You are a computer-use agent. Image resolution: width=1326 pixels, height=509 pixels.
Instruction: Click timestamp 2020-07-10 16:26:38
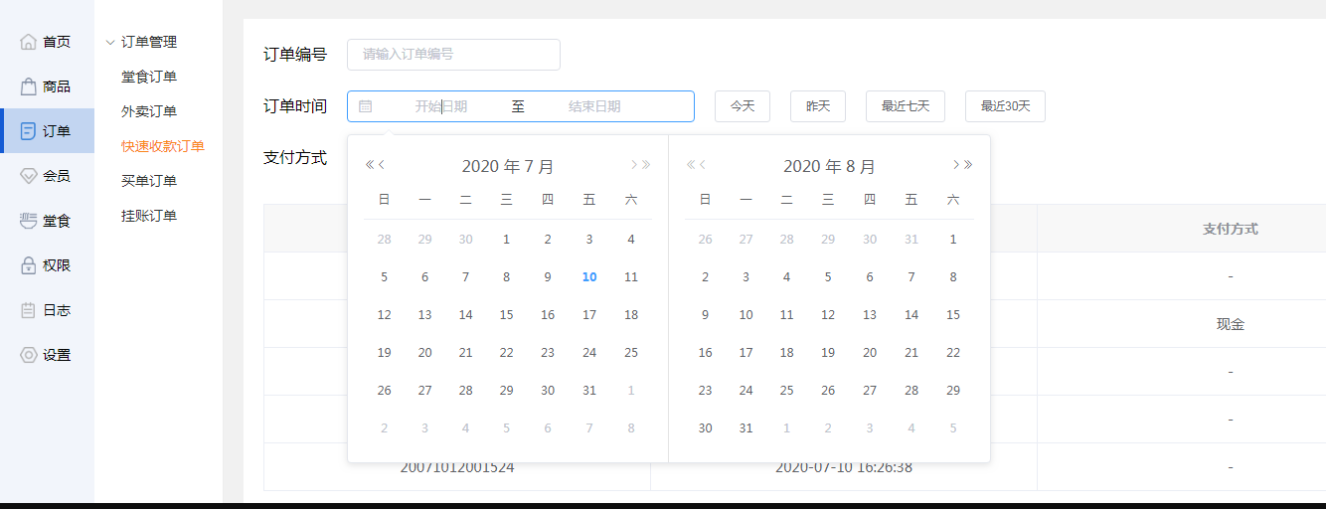(x=844, y=466)
